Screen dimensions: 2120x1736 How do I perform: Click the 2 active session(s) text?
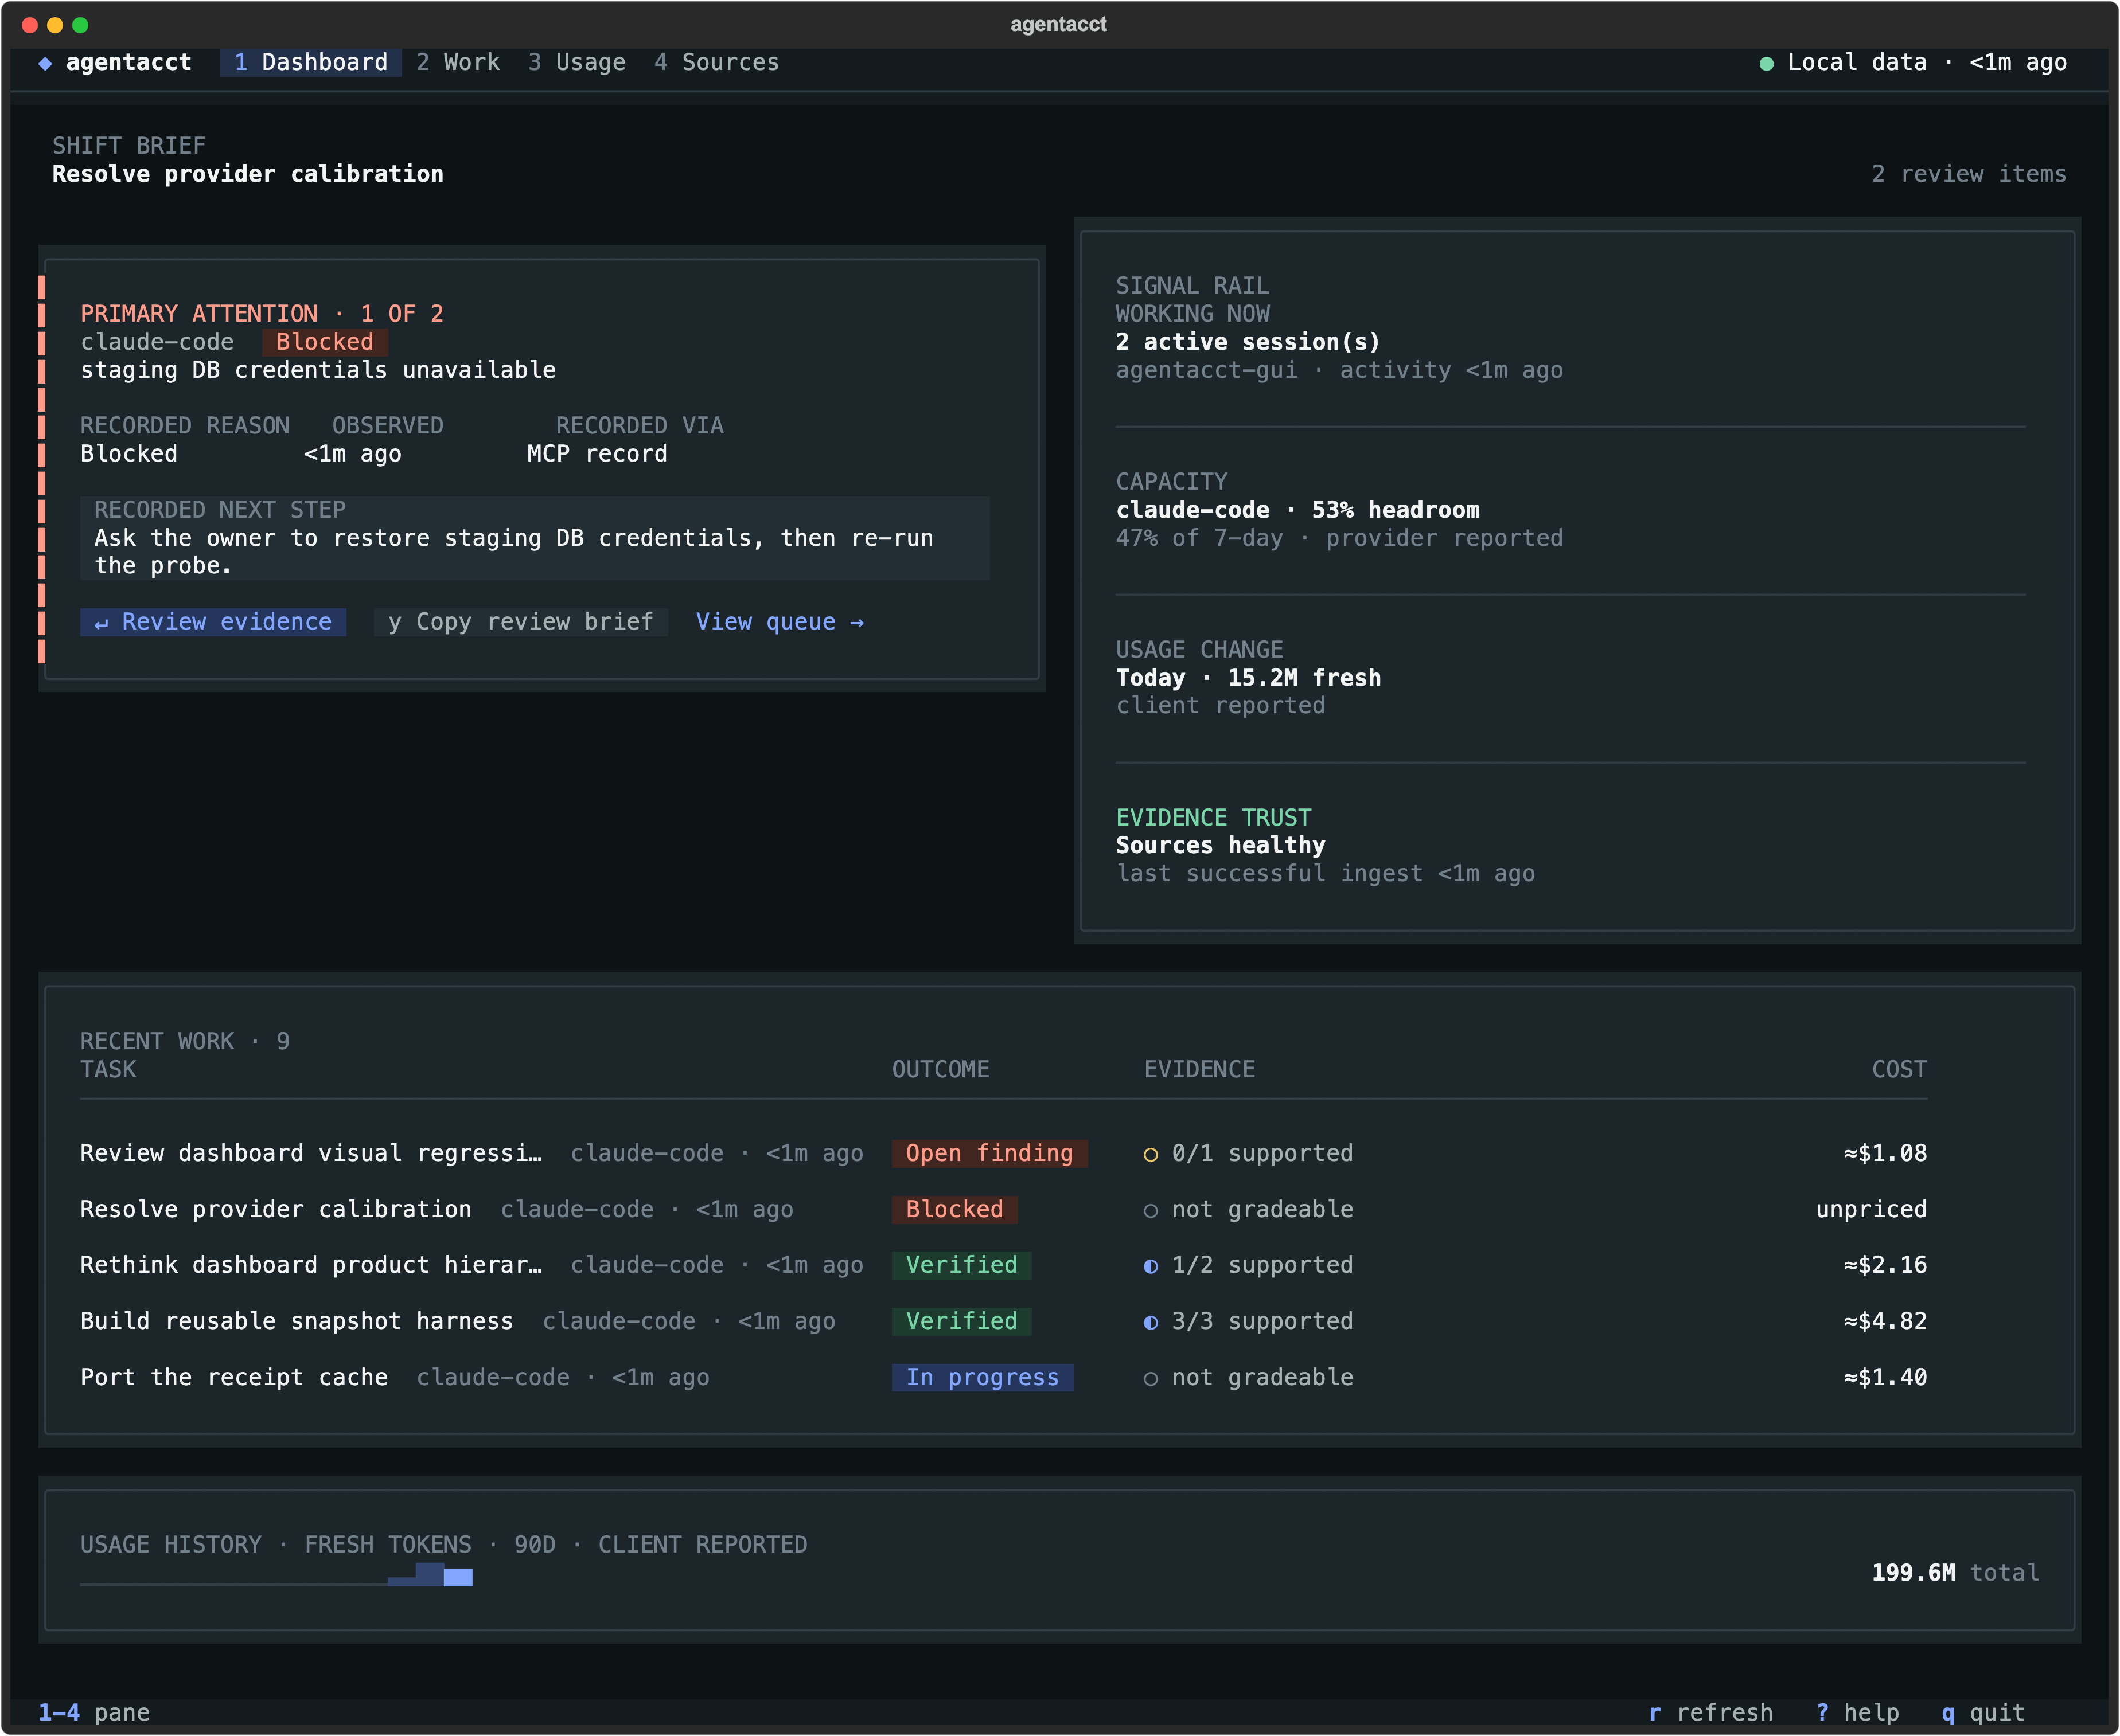pos(1248,342)
